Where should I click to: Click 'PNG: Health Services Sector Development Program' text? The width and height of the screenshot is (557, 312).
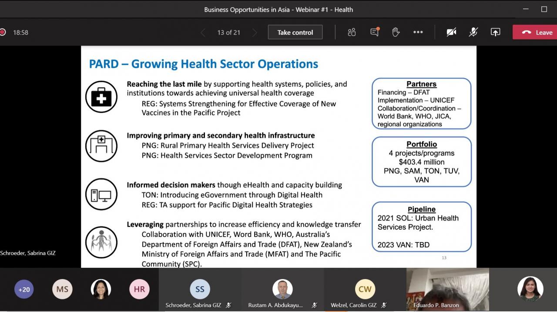point(227,155)
